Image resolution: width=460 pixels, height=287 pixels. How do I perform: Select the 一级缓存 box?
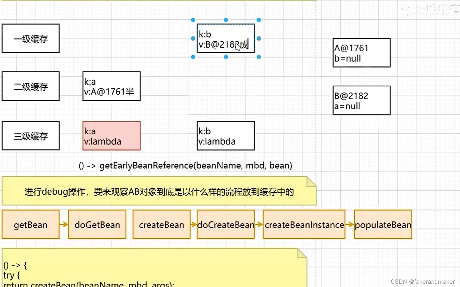point(31,38)
